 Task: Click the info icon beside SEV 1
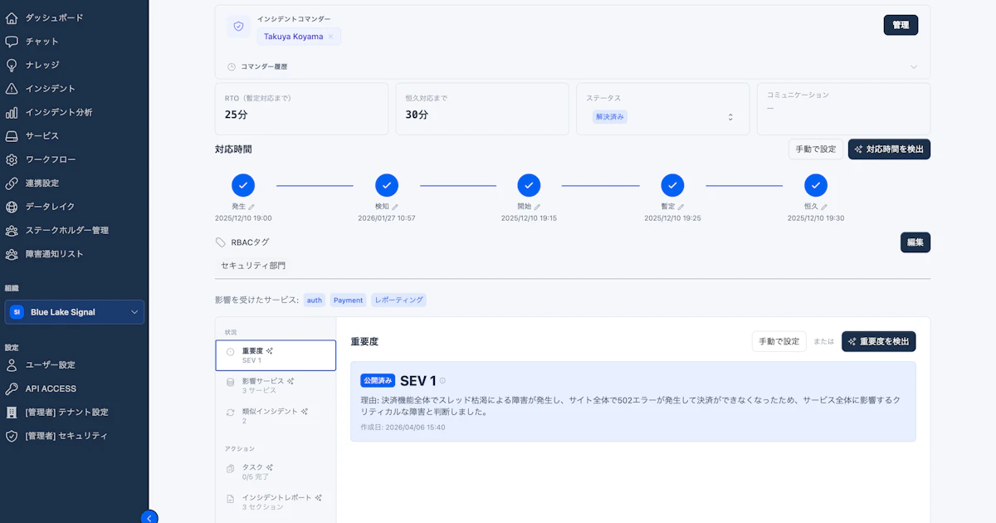[x=442, y=381]
